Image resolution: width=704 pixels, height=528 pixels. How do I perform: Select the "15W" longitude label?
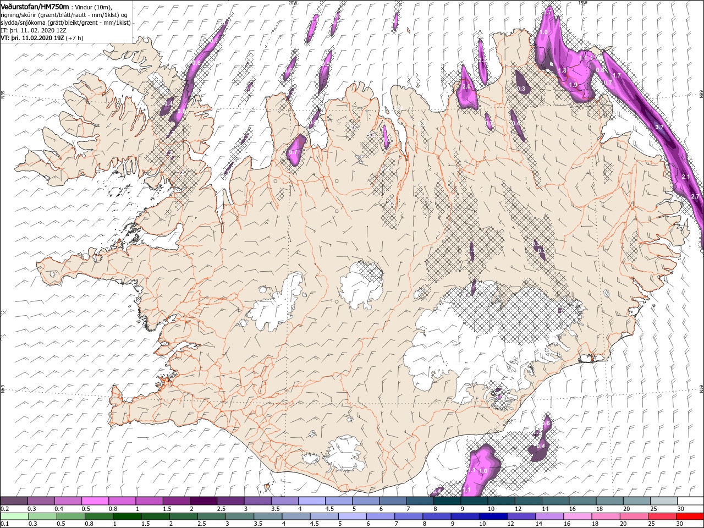tap(582, 3)
